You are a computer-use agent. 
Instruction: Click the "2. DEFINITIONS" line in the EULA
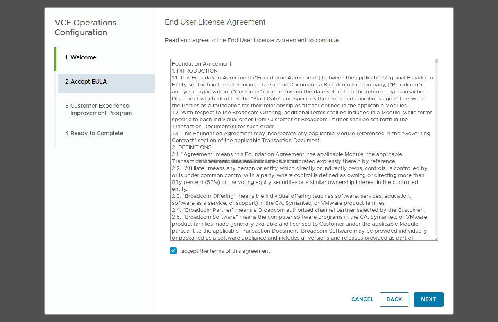[192, 147]
